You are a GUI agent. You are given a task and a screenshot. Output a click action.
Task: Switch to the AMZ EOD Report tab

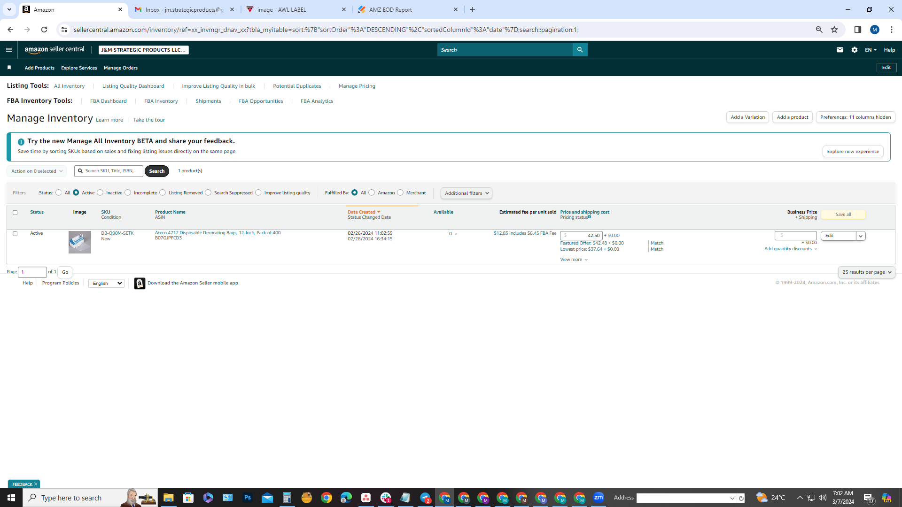[x=408, y=9]
